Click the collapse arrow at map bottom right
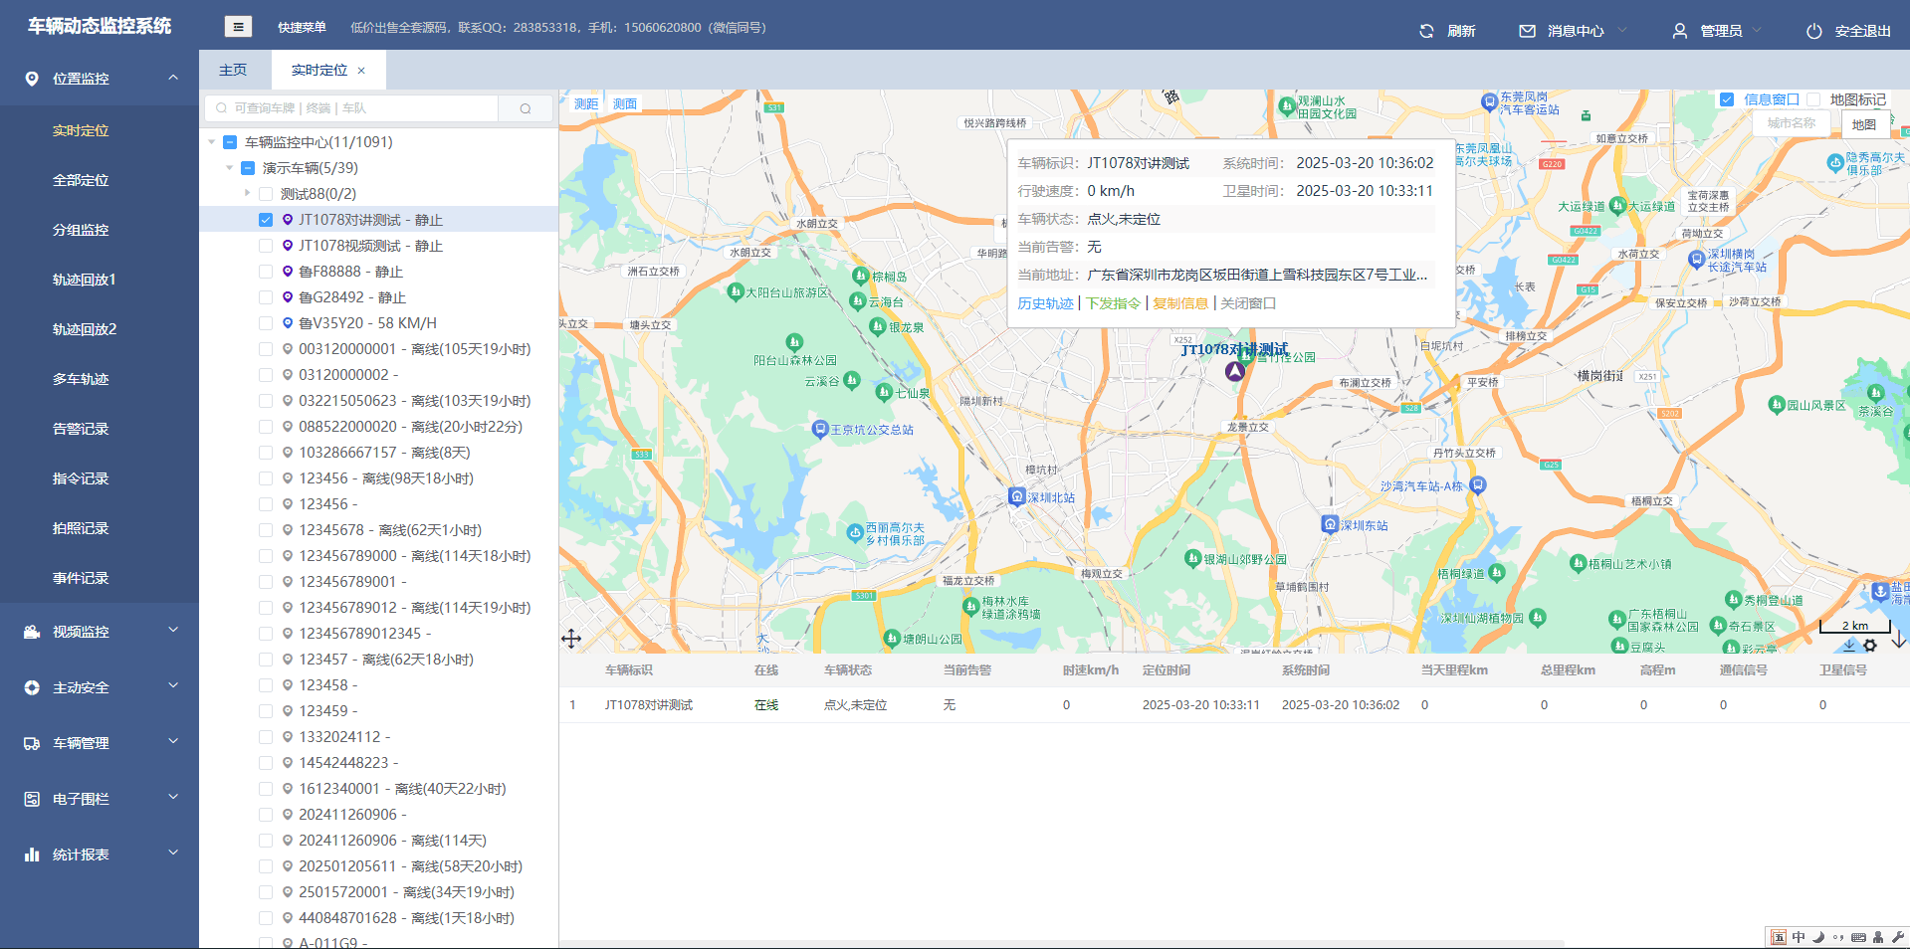This screenshot has height=949, width=1910. tap(1899, 640)
